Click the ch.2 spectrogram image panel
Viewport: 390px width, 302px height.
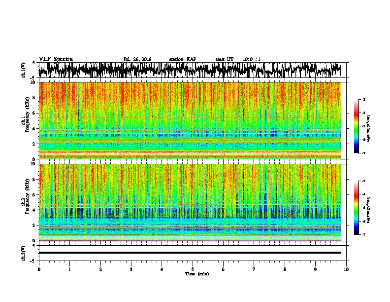(x=190, y=202)
